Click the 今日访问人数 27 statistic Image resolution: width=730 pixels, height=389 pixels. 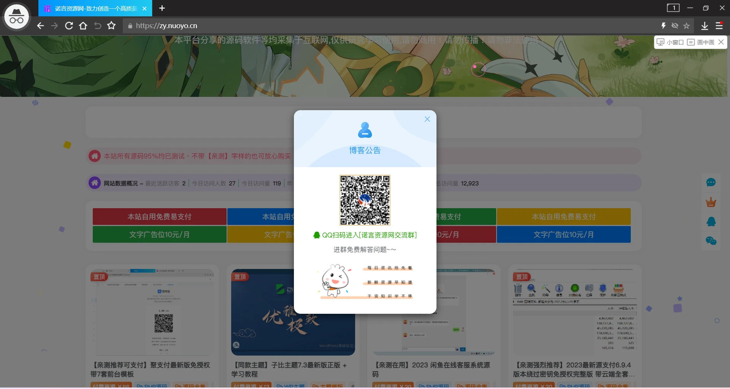pyautogui.click(x=214, y=183)
